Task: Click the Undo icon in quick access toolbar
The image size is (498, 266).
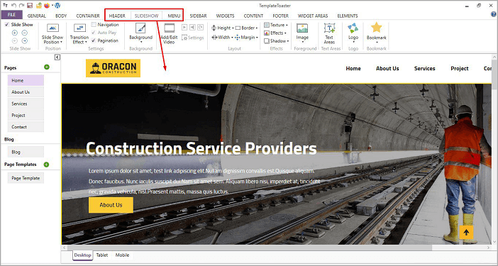Action: [x=13, y=6]
